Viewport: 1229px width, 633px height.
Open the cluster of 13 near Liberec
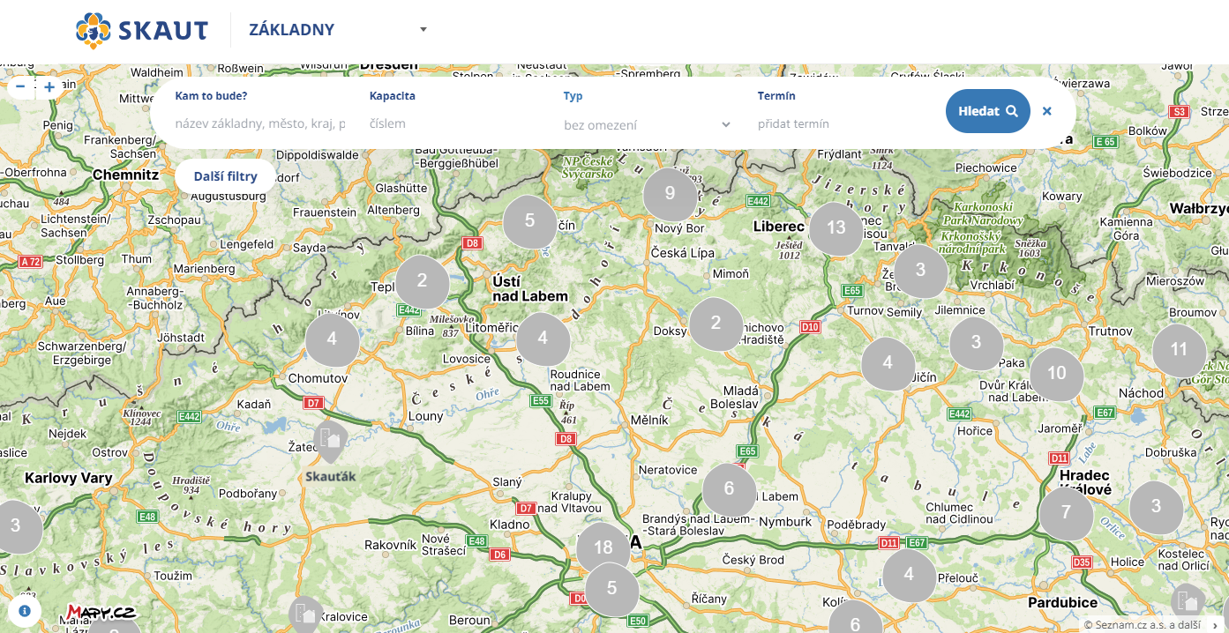click(x=836, y=228)
